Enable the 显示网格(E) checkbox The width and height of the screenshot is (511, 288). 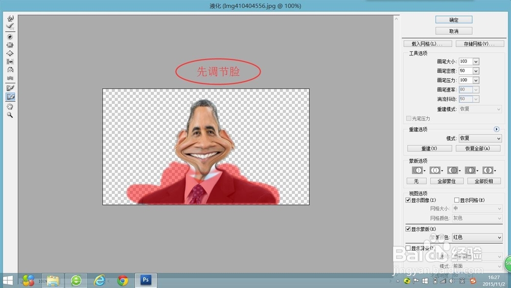coord(456,200)
